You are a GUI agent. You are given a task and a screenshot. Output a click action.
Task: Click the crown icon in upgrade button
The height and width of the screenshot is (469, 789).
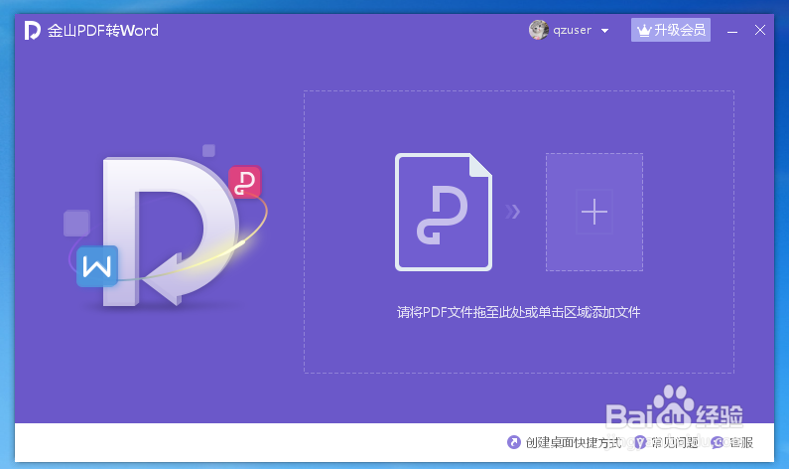pyautogui.click(x=644, y=31)
